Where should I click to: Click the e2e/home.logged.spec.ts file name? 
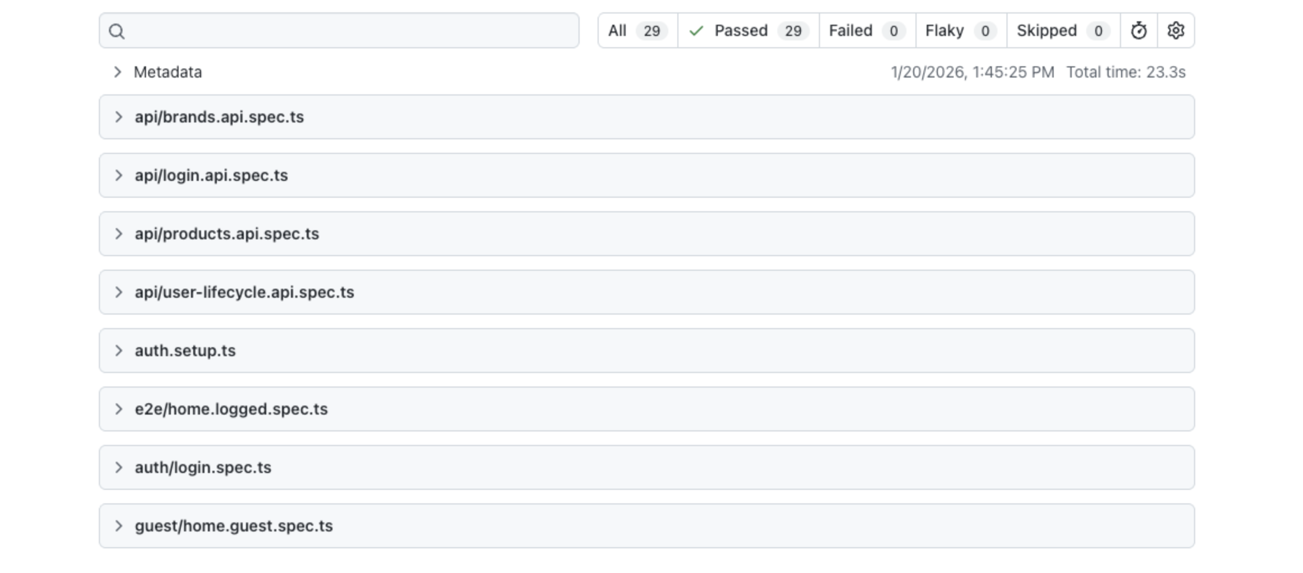231,409
